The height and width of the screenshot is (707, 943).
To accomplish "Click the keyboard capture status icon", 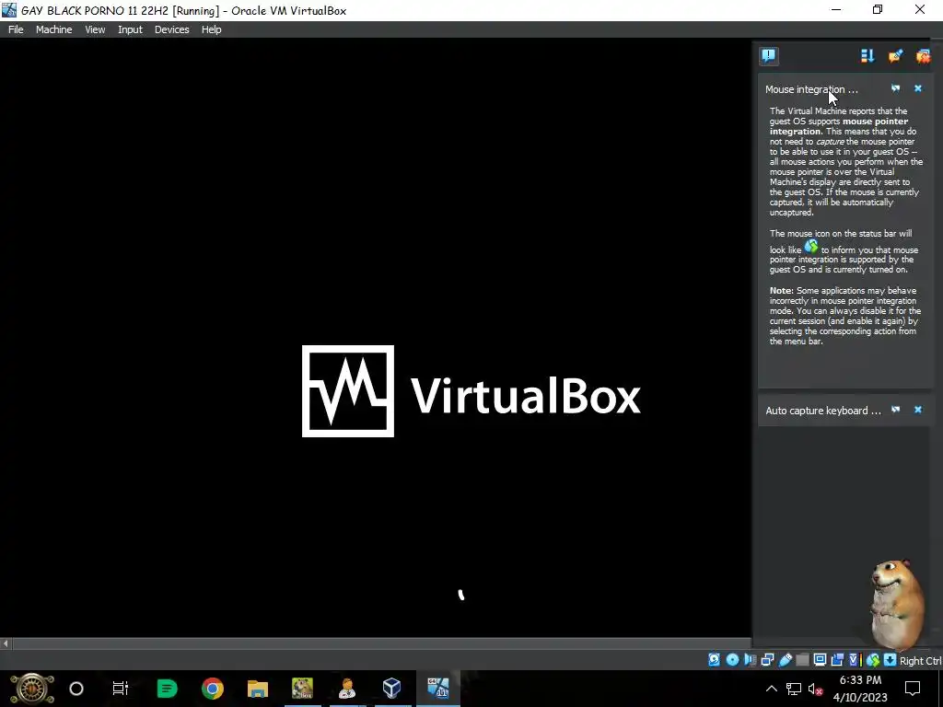I will click(891, 659).
